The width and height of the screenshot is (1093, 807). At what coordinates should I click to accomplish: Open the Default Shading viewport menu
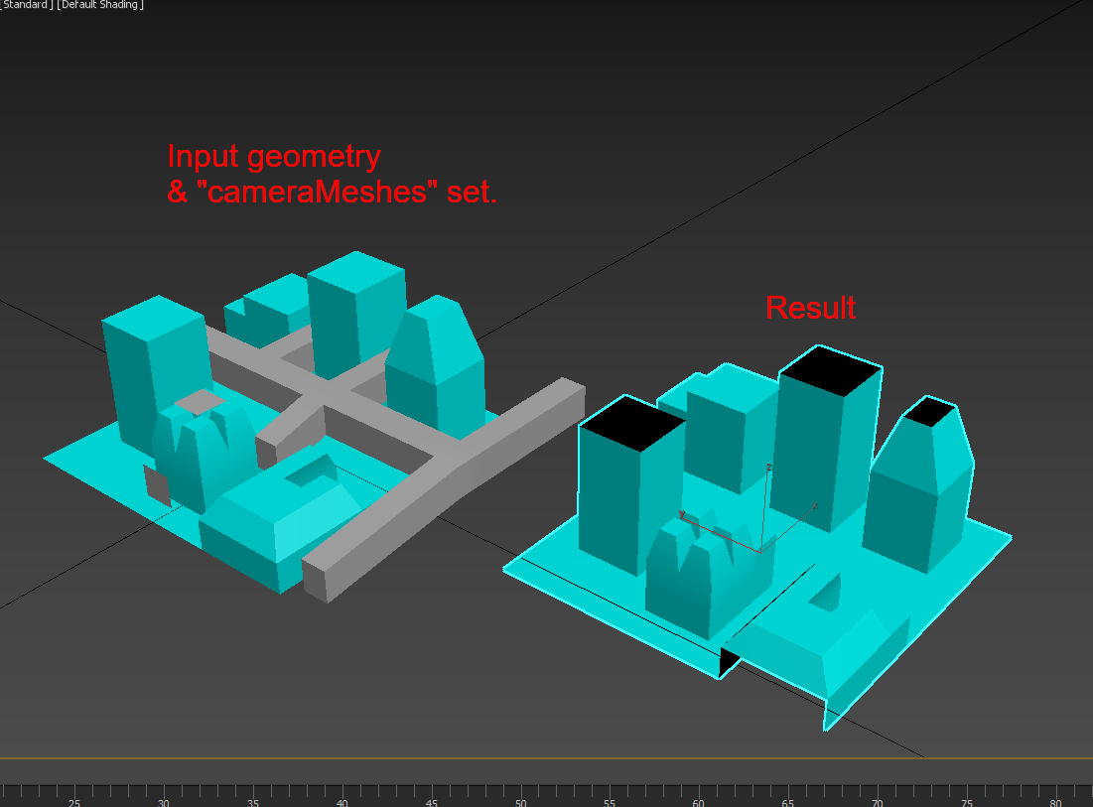(100, 5)
